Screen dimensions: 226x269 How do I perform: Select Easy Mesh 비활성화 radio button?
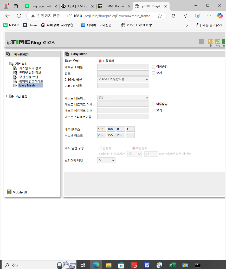pyautogui.click(x=100, y=61)
